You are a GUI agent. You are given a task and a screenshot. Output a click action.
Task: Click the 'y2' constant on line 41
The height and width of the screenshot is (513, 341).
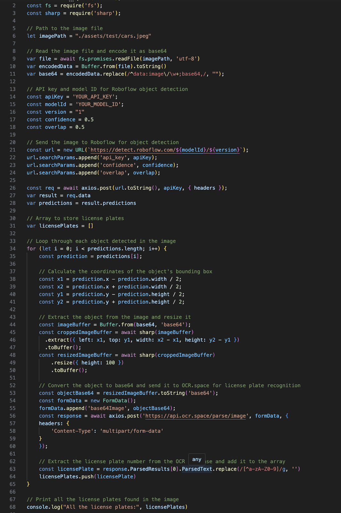tap(60, 302)
